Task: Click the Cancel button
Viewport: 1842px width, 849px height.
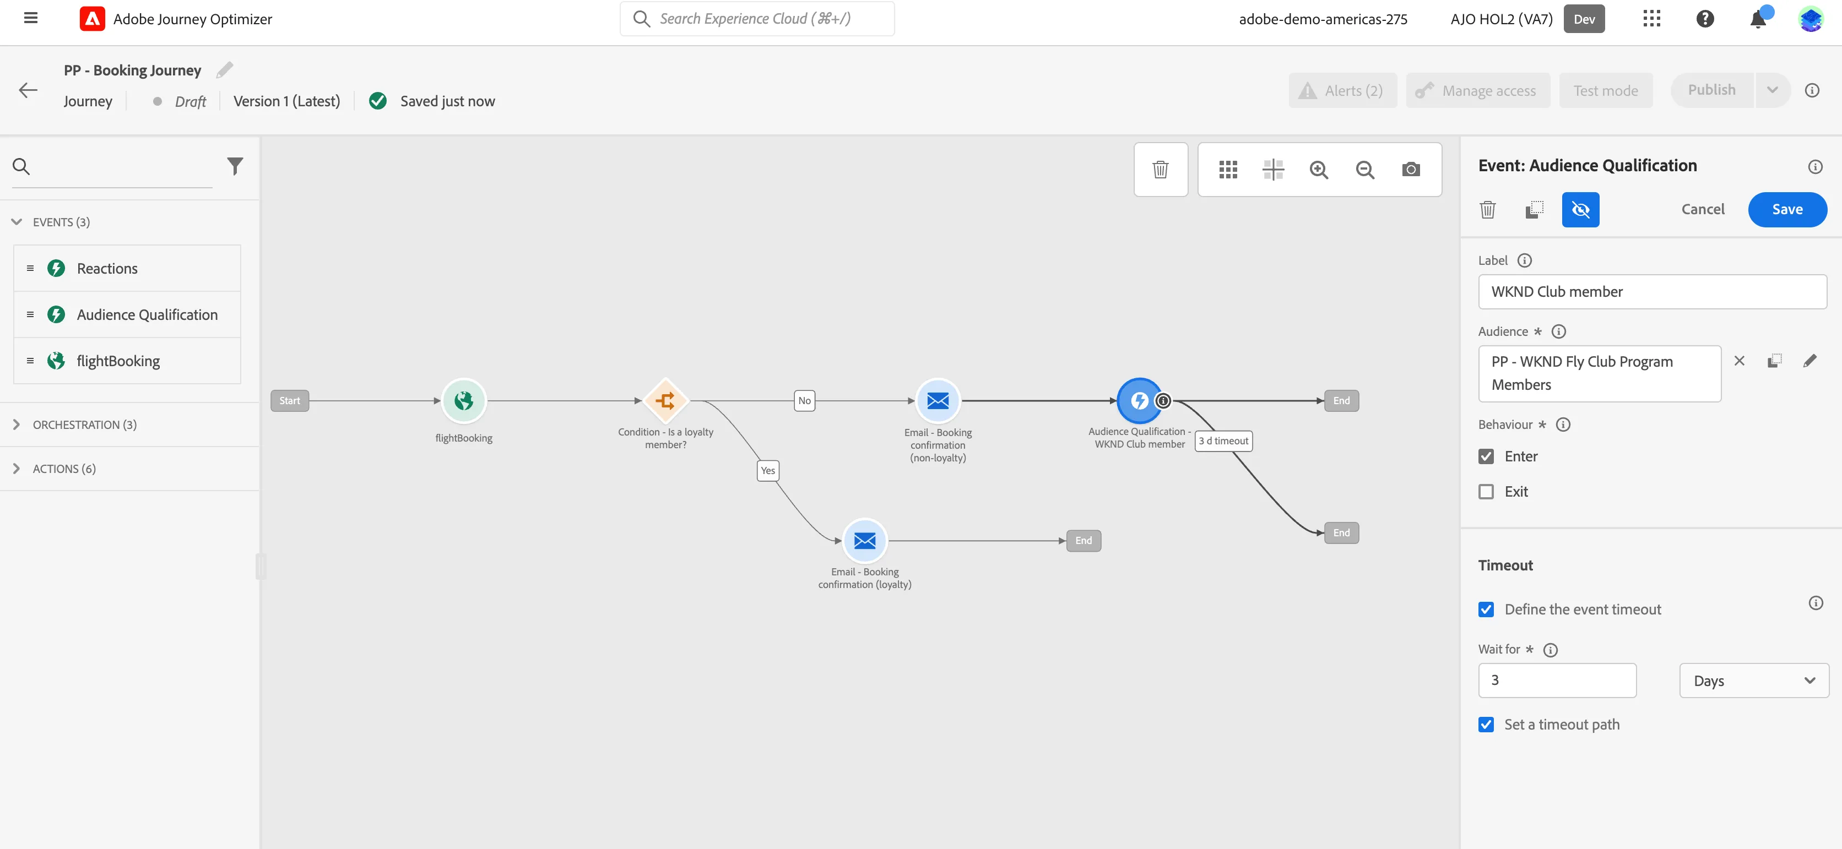Action: (x=1703, y=209)
